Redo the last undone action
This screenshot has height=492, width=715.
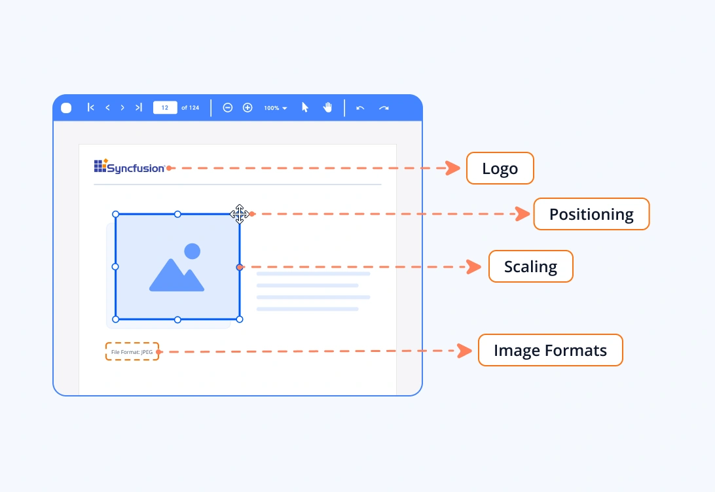point(384,107)
